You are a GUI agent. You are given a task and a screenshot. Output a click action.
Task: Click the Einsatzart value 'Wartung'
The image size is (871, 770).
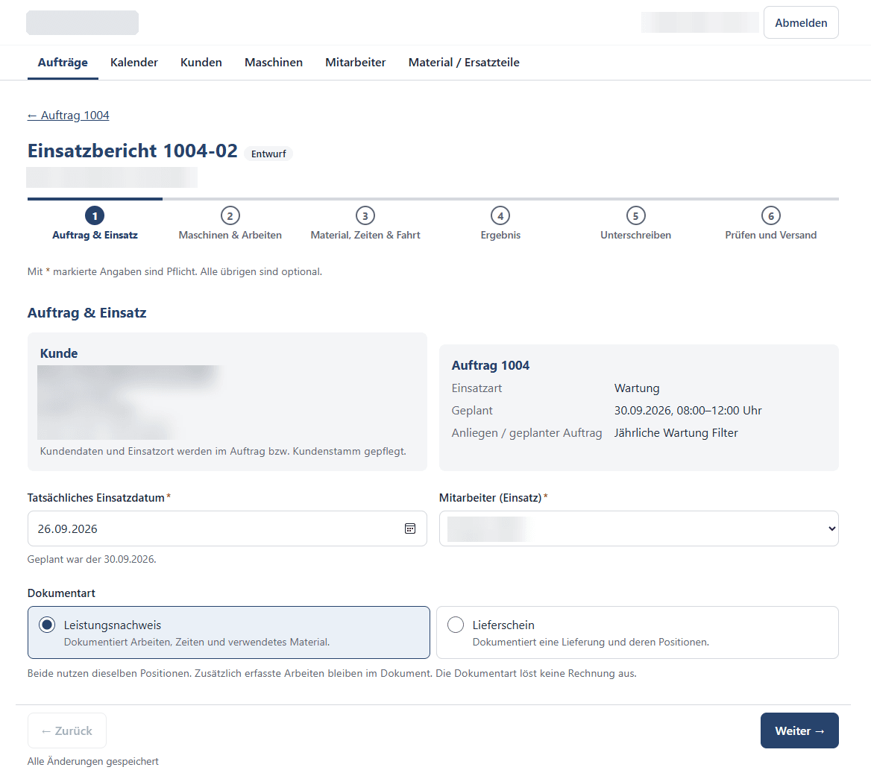point(637,388)
